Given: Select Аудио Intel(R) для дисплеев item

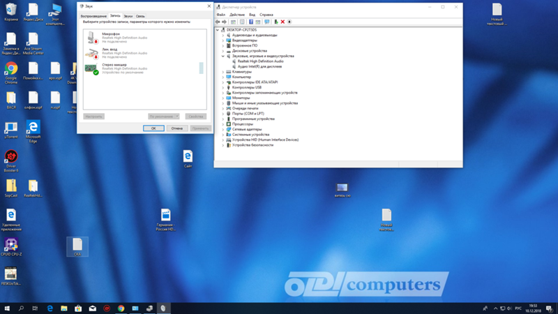Looking at the screenshot, I should click(259, 66).
